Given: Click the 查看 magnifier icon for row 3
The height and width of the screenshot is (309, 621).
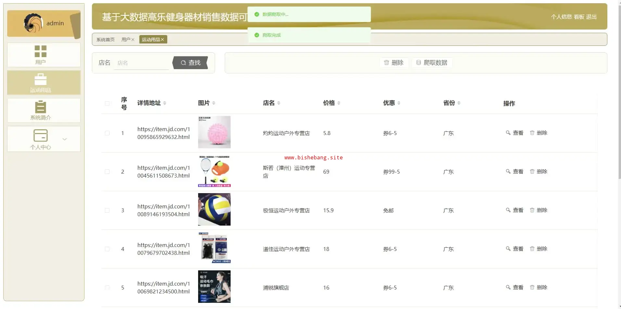Looking at the screenshot, I should coord(508,210).
